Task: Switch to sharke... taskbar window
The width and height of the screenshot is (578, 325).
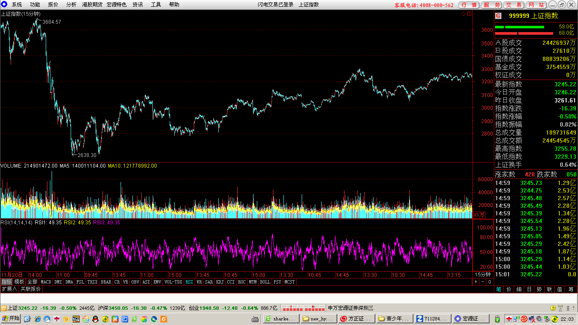Action: 281,319
